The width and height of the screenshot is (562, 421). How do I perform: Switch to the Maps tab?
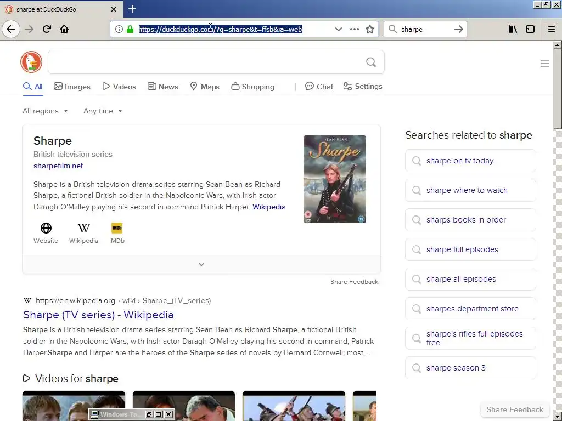click(x=204, y=87)
